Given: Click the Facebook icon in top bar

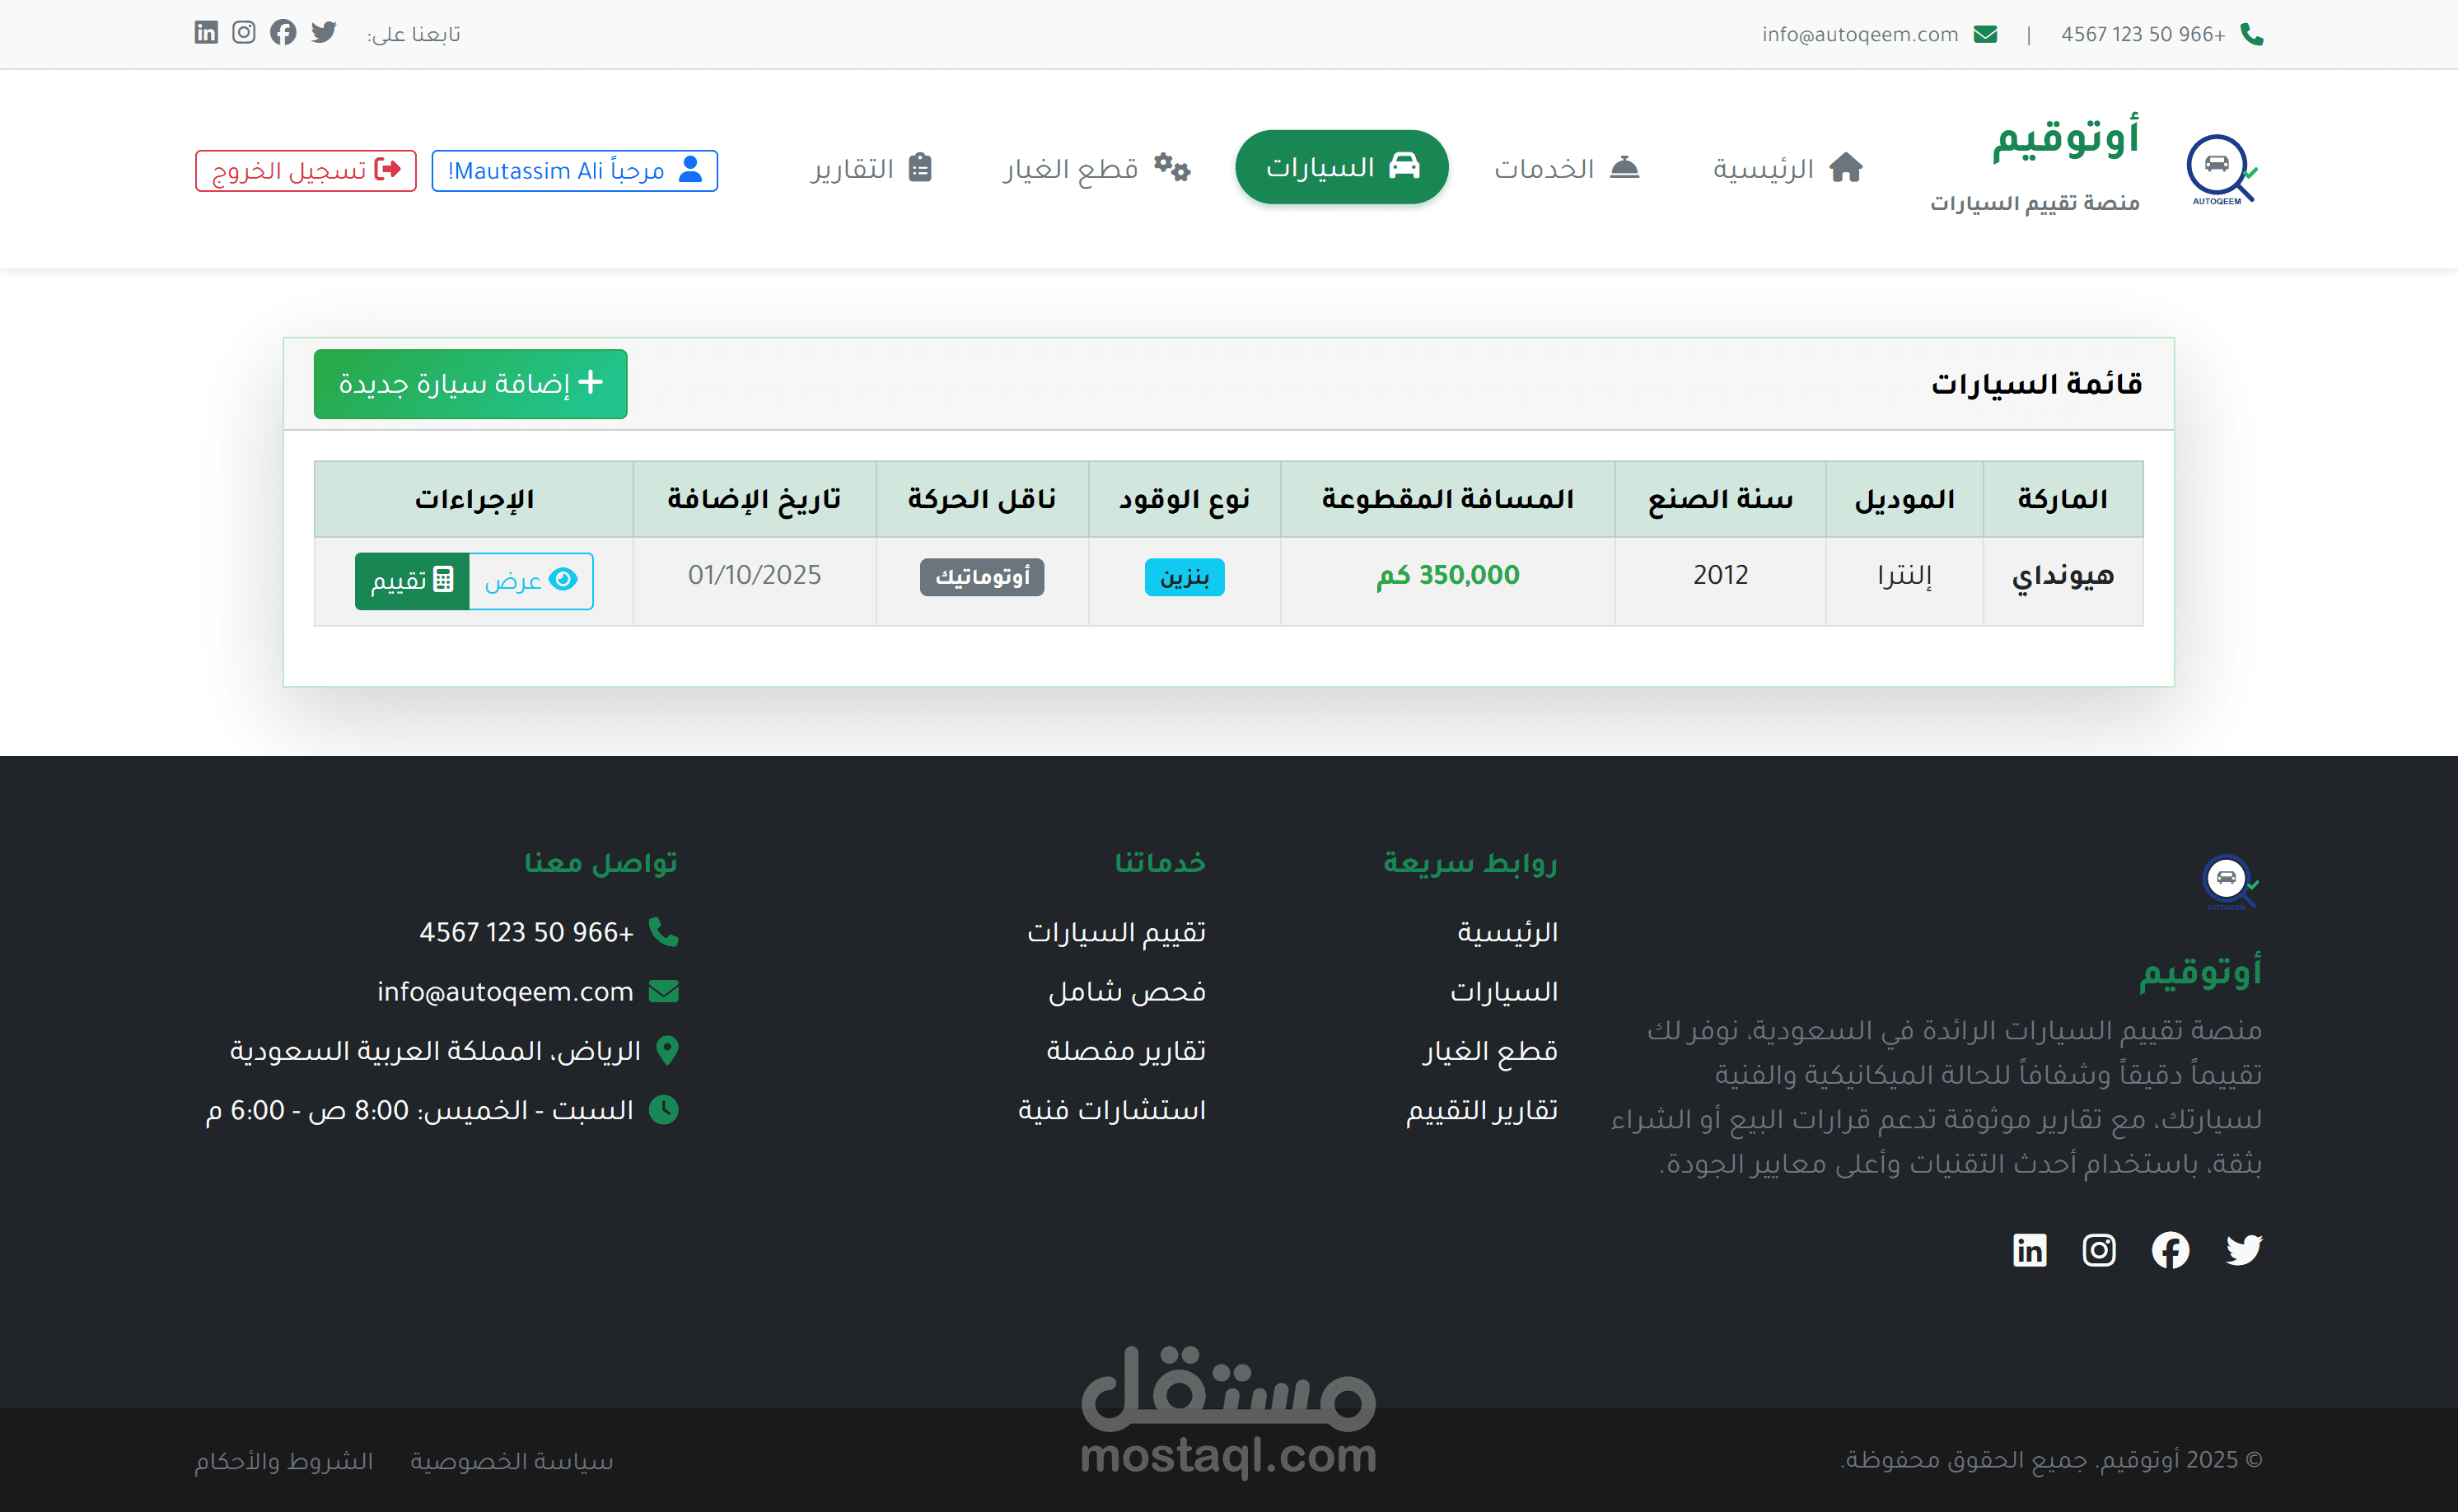Looking at the screenshot, I should (283, 33).
